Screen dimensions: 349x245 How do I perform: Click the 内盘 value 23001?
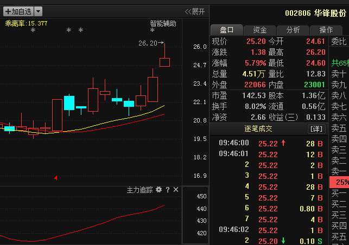click(314, 85)
